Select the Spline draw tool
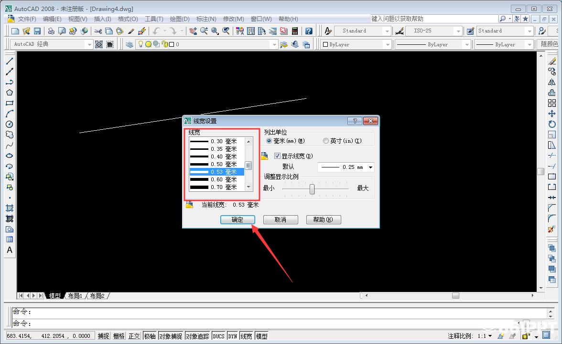This screenshot has width=562, height=344. click(10, 146)
